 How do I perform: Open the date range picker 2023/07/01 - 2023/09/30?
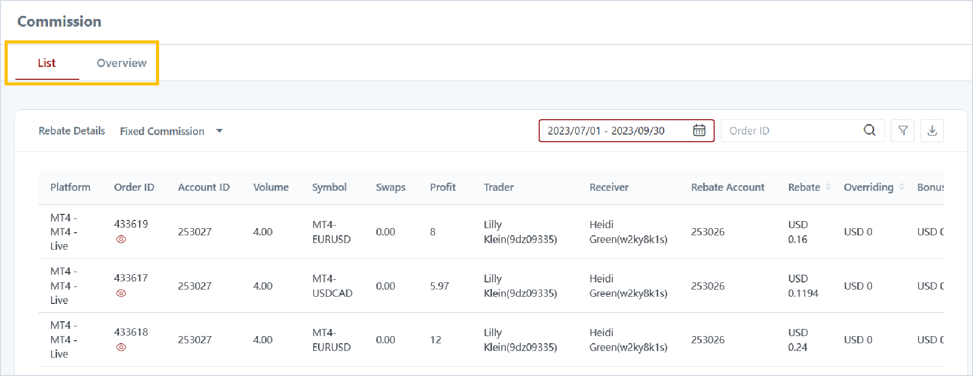606,131
